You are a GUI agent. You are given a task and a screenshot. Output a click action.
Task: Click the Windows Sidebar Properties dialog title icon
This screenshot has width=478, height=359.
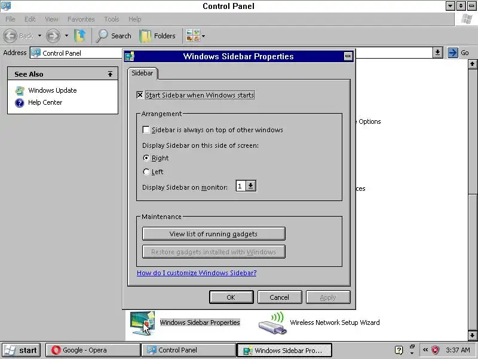click(129, 56)
